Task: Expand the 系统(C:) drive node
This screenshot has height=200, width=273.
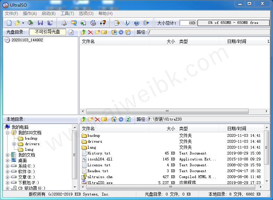Action: tap(8, 166)
